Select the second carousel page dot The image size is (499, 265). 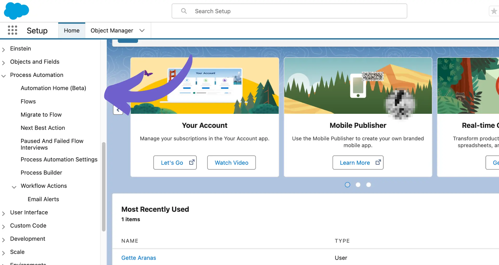(x=358, y=185)
